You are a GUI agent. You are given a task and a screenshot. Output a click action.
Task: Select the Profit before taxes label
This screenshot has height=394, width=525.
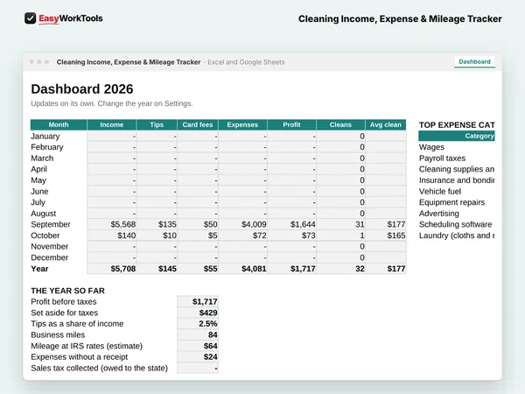click(x=64, y=302)
